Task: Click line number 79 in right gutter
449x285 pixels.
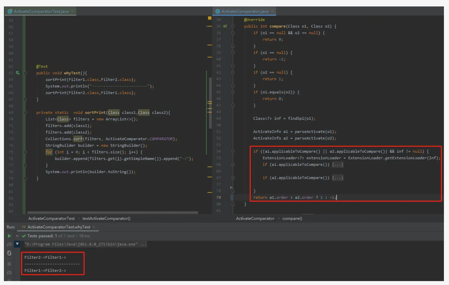Action: tap(218, 198)
